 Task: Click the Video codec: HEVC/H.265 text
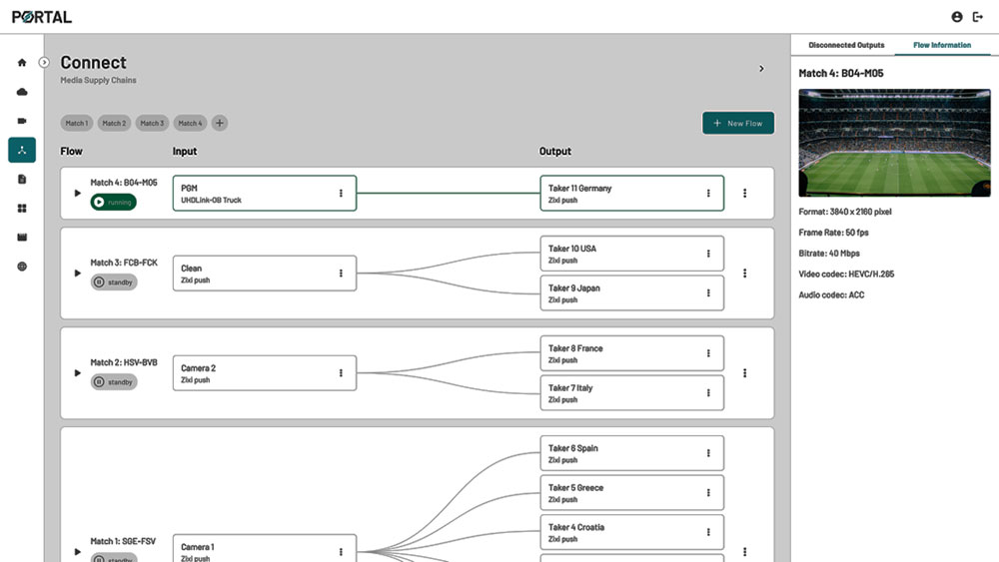[x=846, y=275]
